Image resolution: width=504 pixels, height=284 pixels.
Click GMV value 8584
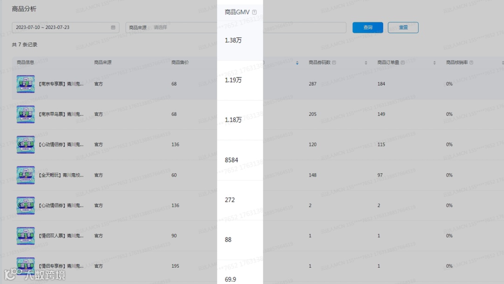click(x=231, y=160)
